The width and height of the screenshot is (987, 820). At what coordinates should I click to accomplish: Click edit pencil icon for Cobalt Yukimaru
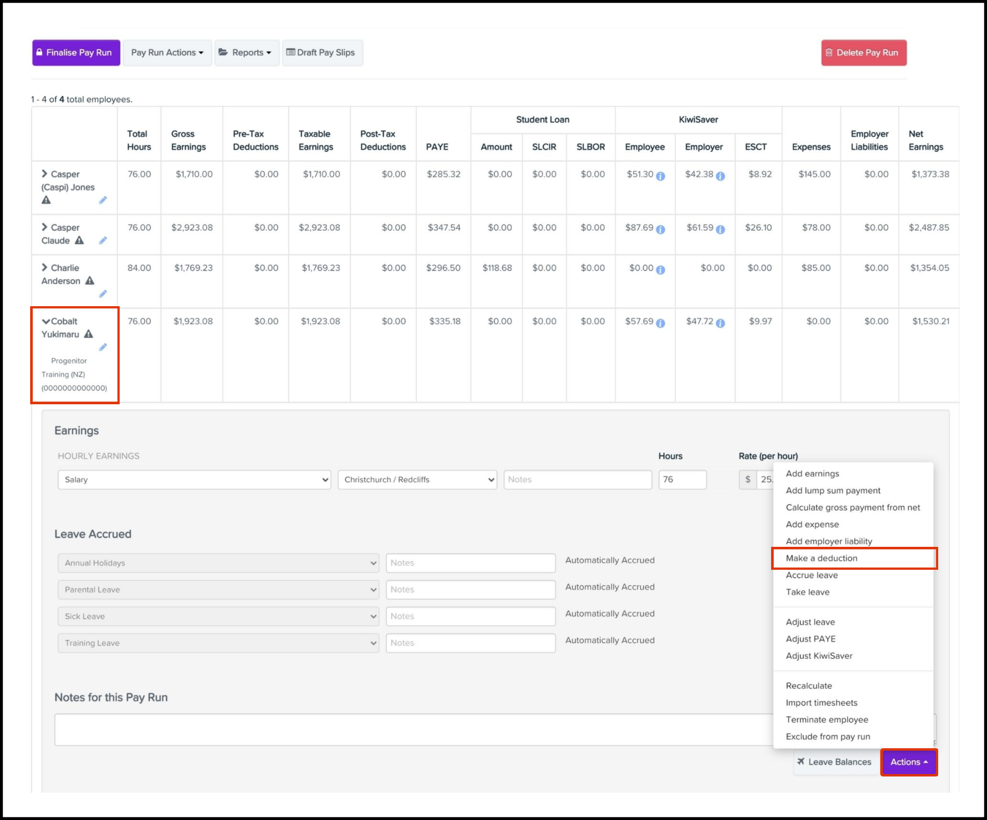[x=103, y=347]
